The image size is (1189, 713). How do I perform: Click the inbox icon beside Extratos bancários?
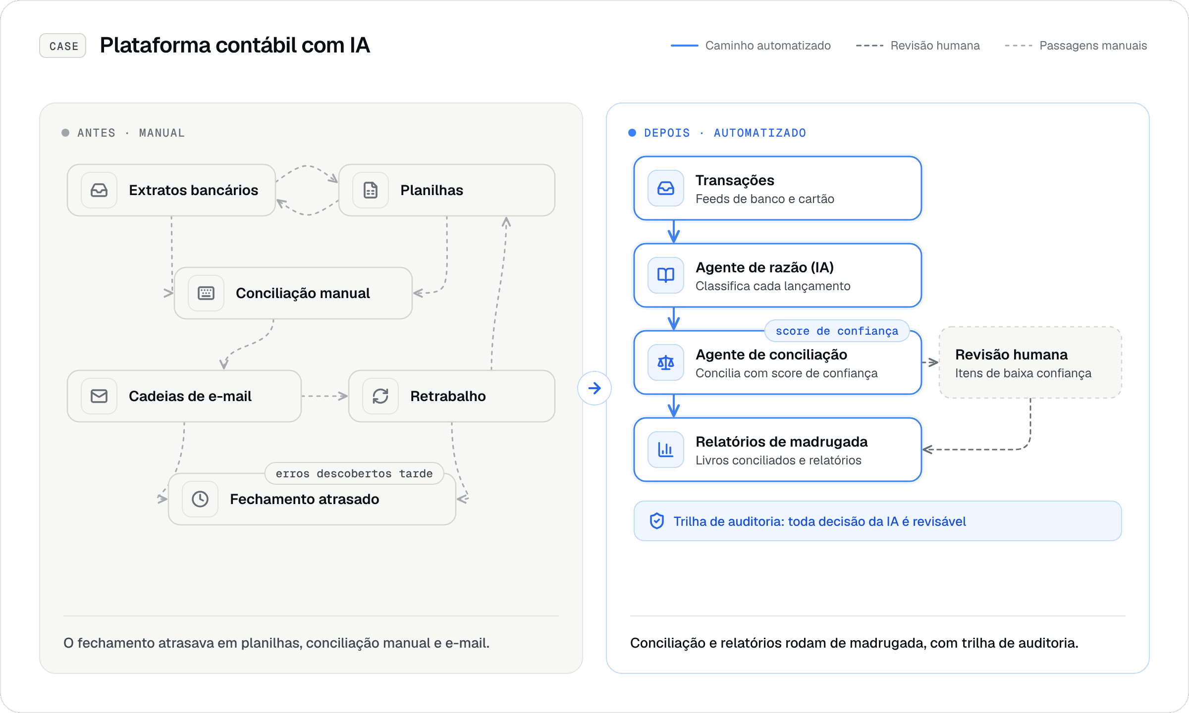tap(99, 190)
